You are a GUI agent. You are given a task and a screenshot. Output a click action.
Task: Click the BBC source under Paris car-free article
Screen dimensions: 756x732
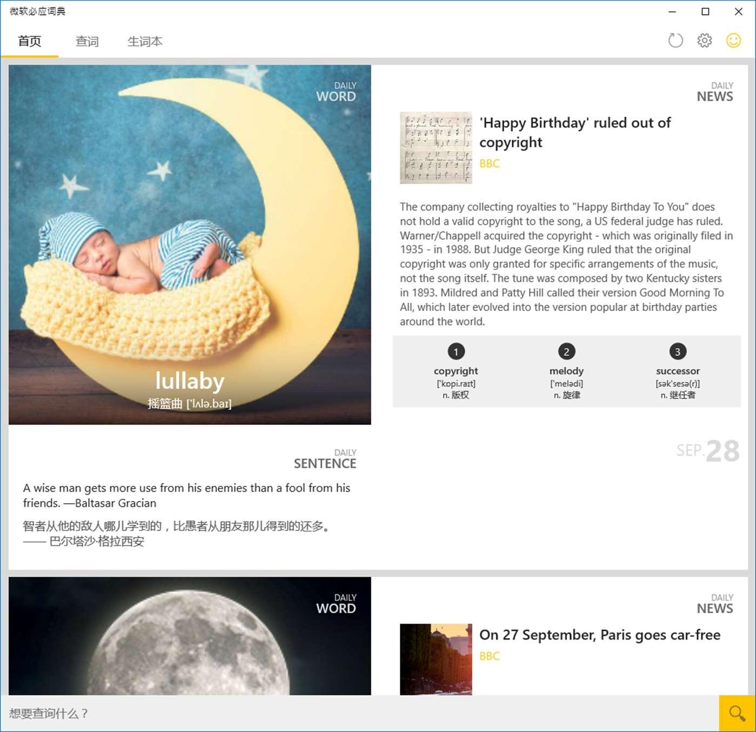coord(490,656)
